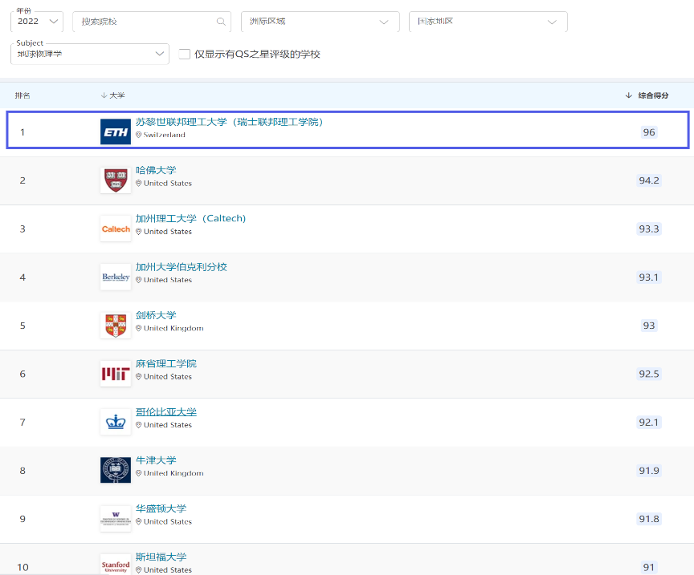Viewport: 694px width, 575px height.
Task: Toggle 仅显示有QS之星评级的学校 checkbox
Action: [185, 54]
